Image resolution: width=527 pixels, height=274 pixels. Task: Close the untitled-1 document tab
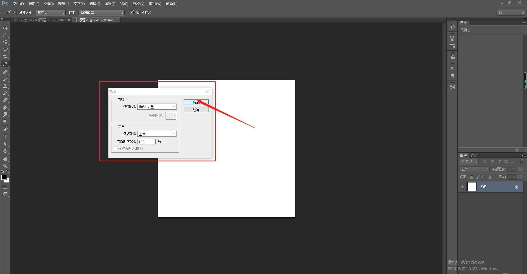(x=117, y=20)
